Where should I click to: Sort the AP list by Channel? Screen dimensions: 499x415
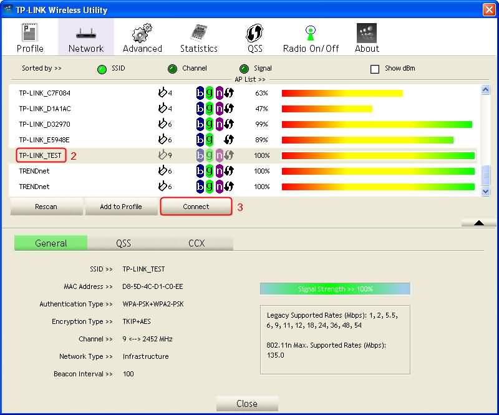(172, 69)
